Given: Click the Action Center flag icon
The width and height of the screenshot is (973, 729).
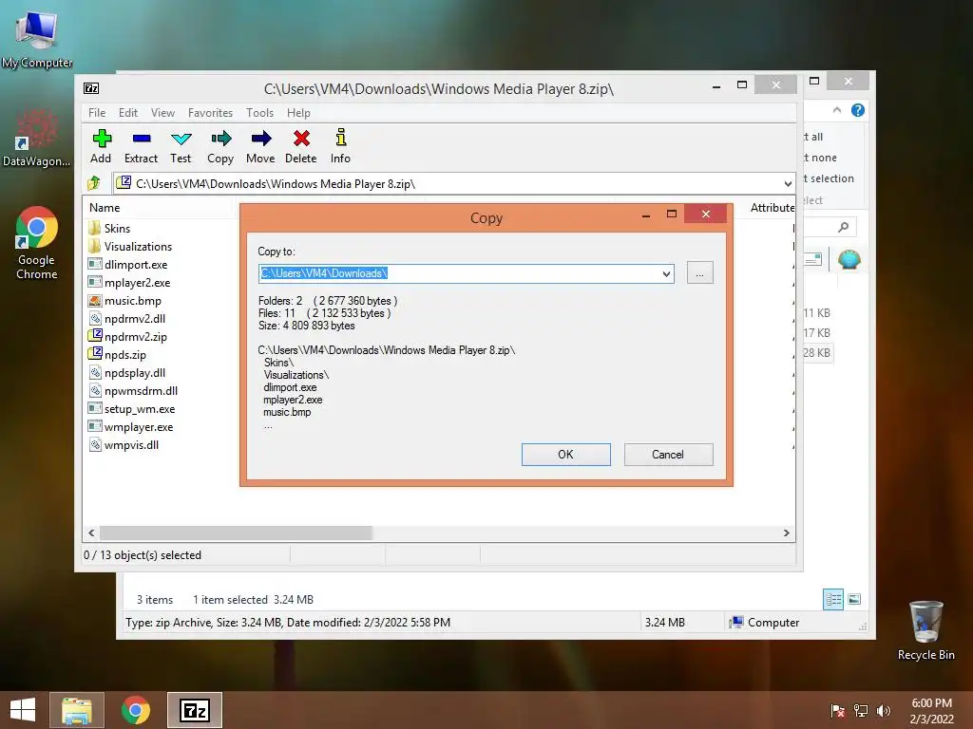Looking at the screenshot, I should coord(838,711).
